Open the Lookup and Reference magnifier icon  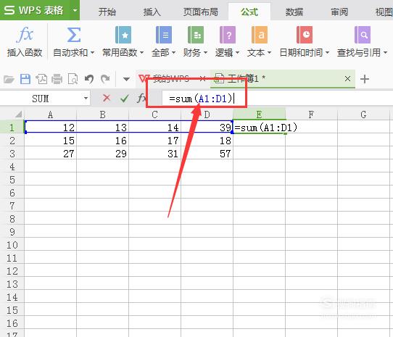click(363, 35)
